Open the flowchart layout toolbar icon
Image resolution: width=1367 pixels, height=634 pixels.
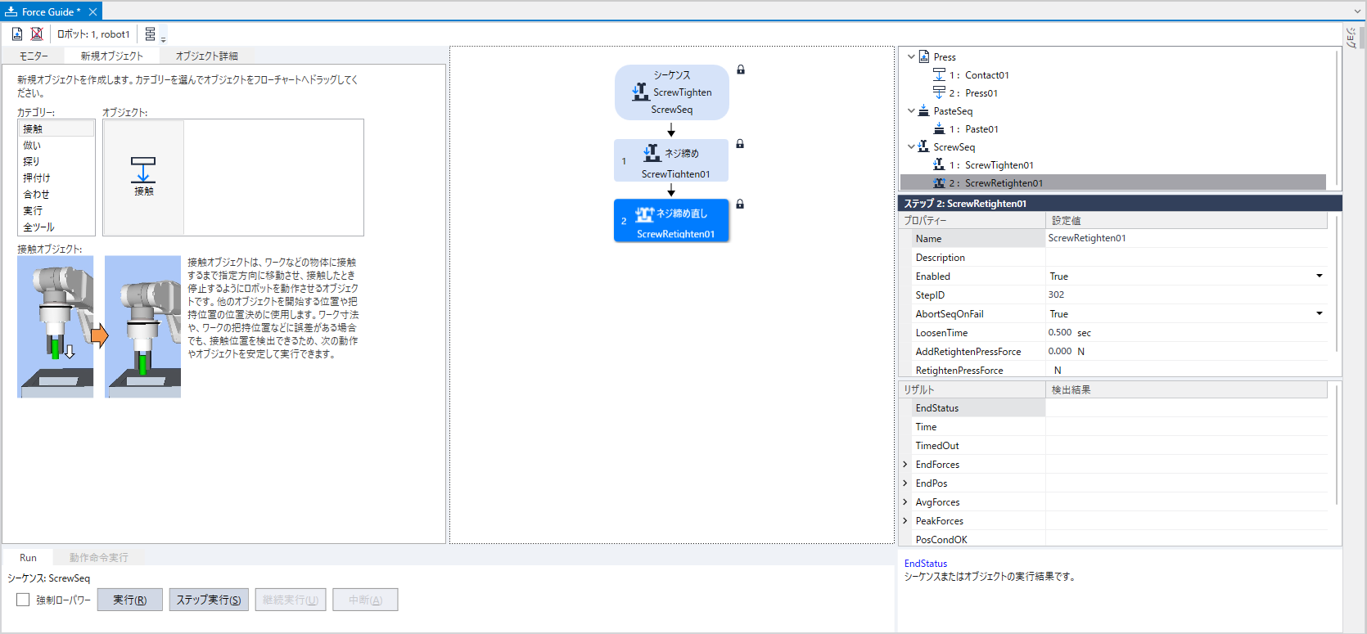coord(151,34)
